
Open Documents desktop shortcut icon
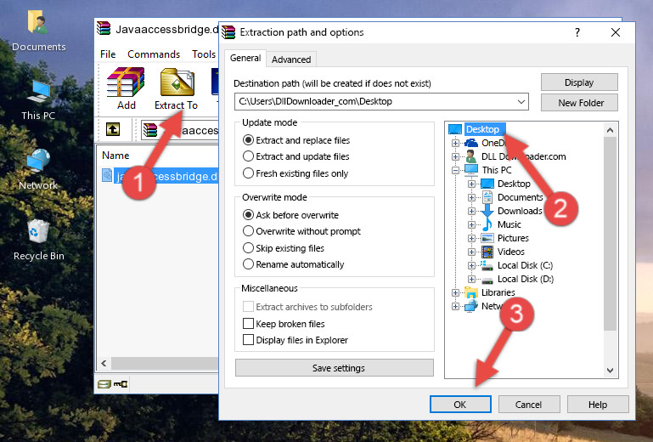pyautogui.click(x=38, y=22)
